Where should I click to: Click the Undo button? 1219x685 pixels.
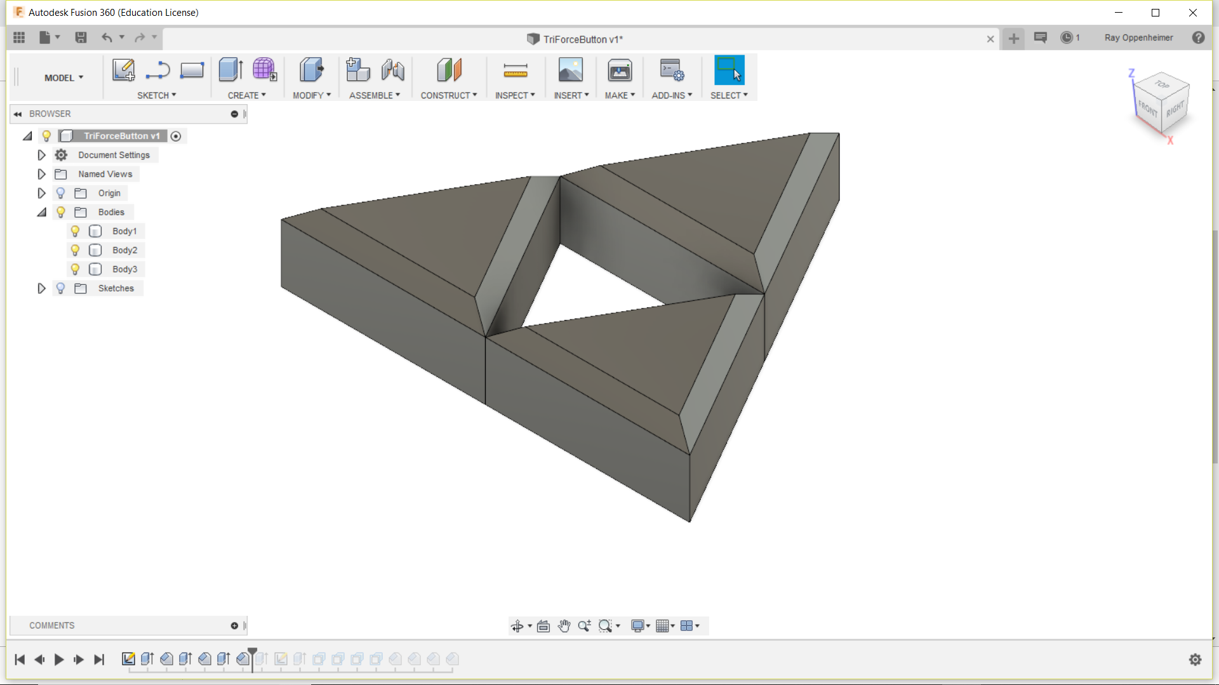pos(107,38)
